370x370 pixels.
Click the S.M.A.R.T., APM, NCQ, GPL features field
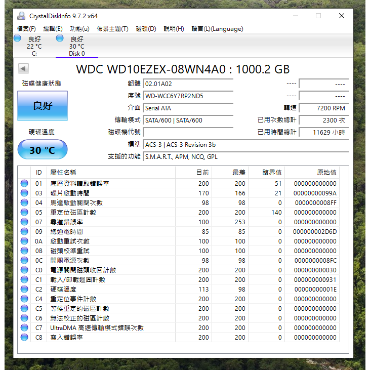pyautogui.click(x=246, y=157)
